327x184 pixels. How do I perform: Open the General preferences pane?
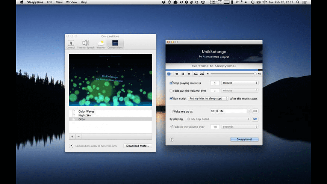71,44
